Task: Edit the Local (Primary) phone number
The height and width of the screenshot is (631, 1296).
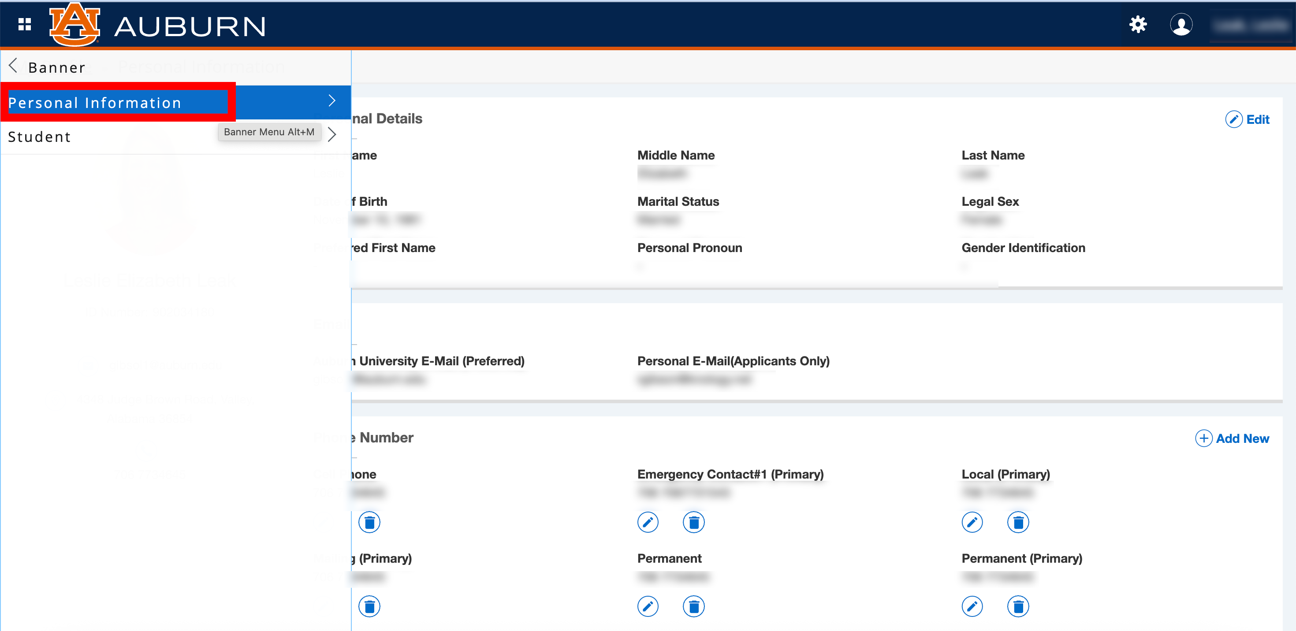Action: pyautogui.click(x=972, y=523)
